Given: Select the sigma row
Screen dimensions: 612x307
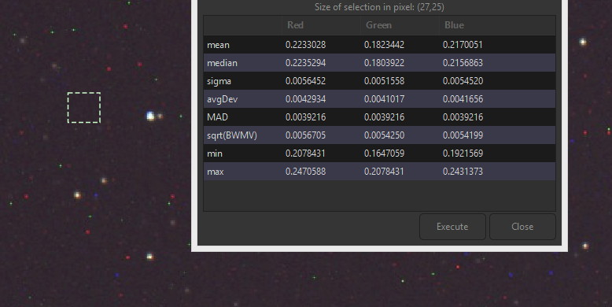Looking at the screenshot, I should click(x=379, y=81).
